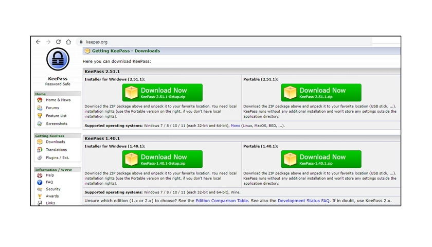Click the Feature List lightbulb icon
Screen dimensions: 432x247
[x=40, y=116]
